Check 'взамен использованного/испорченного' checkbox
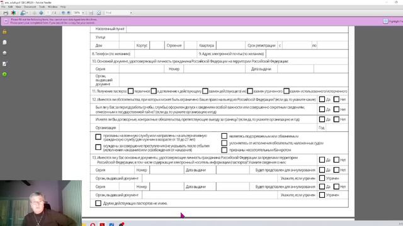 point(287,91)
